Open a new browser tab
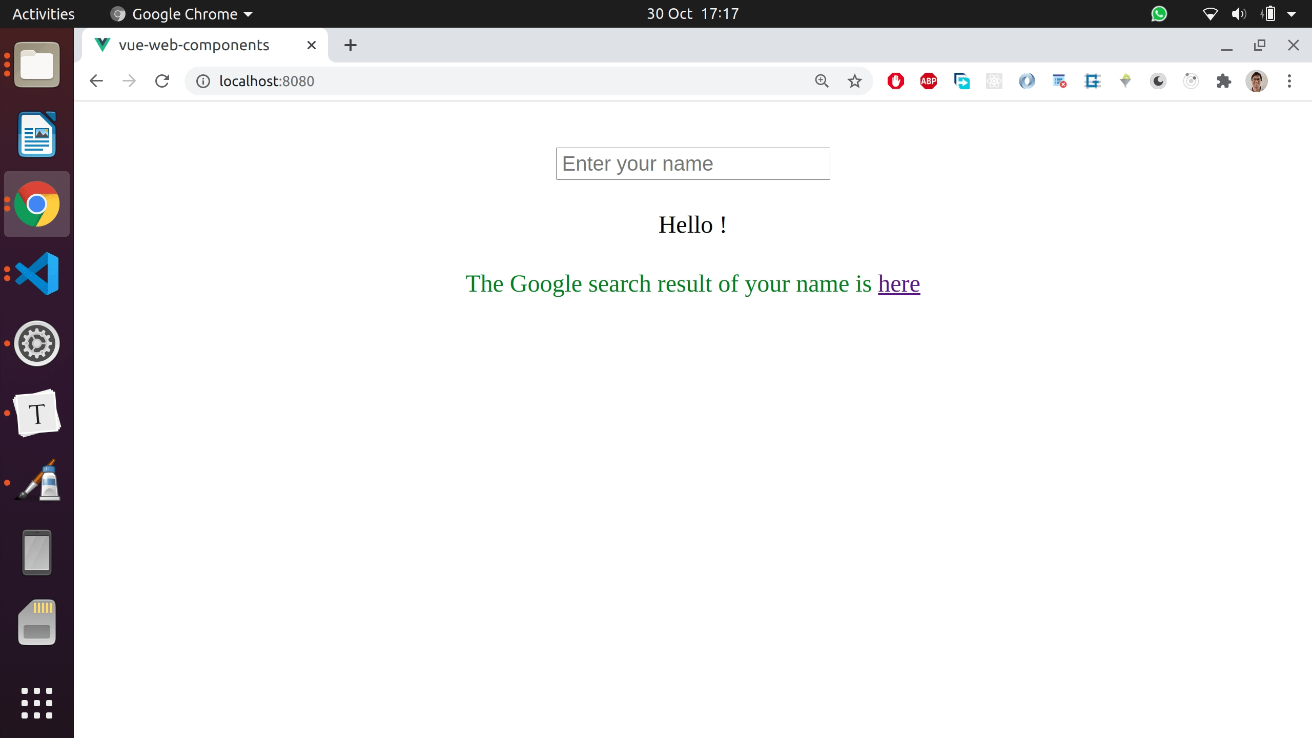The height and width of the screenshot is (738, 1312). click(x=350, y=45)
